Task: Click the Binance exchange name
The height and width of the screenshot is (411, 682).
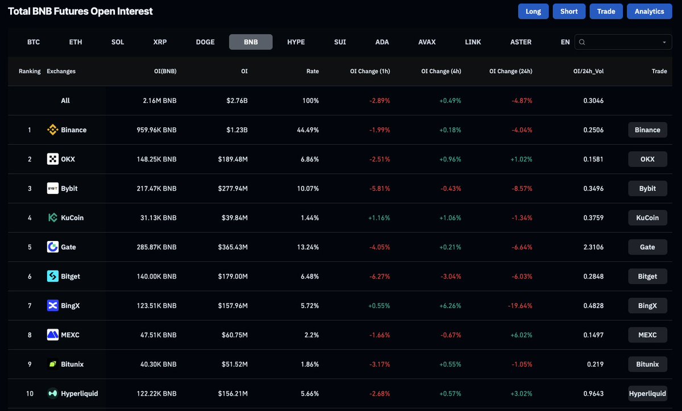Action: 73,130
